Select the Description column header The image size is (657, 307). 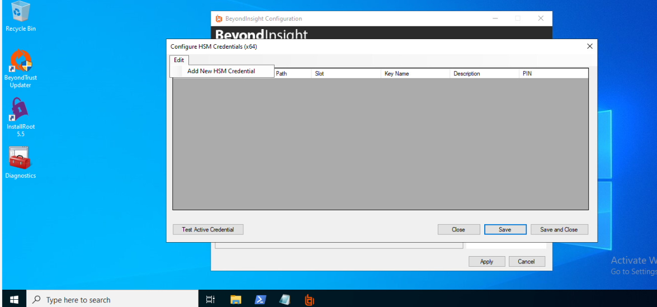pos(484,73)
